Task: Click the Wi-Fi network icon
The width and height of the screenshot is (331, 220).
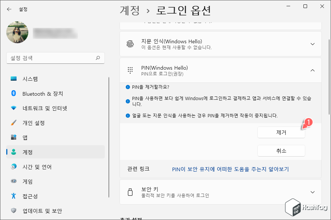Action: tap(14, 108)
